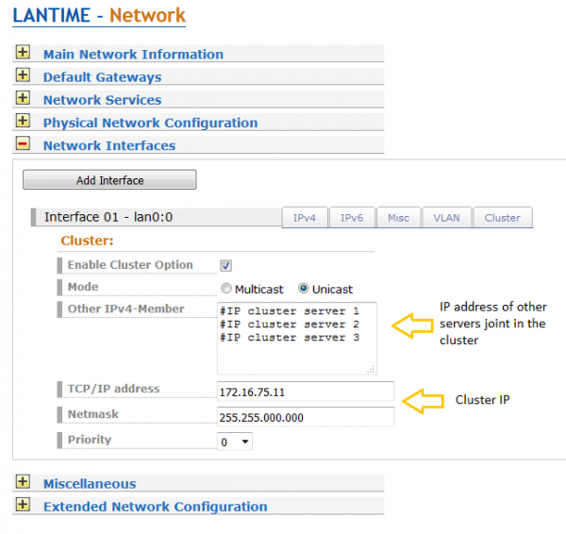
Task: Expand Network Services plus icon
Action: point(23,98)
